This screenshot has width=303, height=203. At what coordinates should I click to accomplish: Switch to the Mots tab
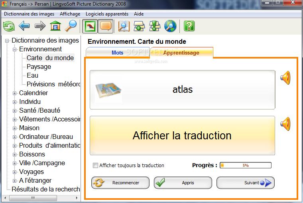pos(118,53)
